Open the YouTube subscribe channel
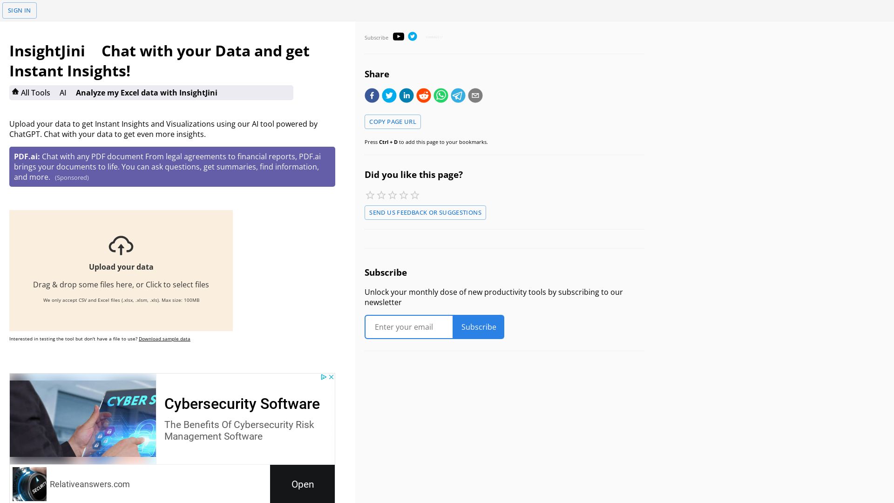This screenshot has height=503, width=894. [x=399, y=36]
